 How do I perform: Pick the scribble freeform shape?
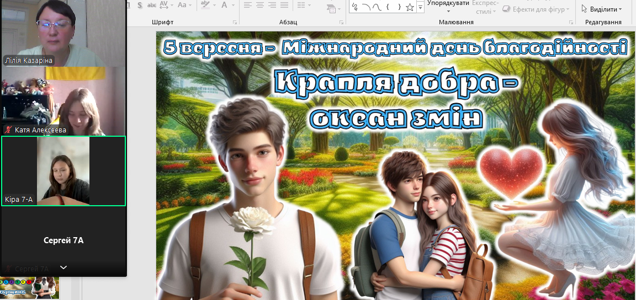click(x=355, y=7)
